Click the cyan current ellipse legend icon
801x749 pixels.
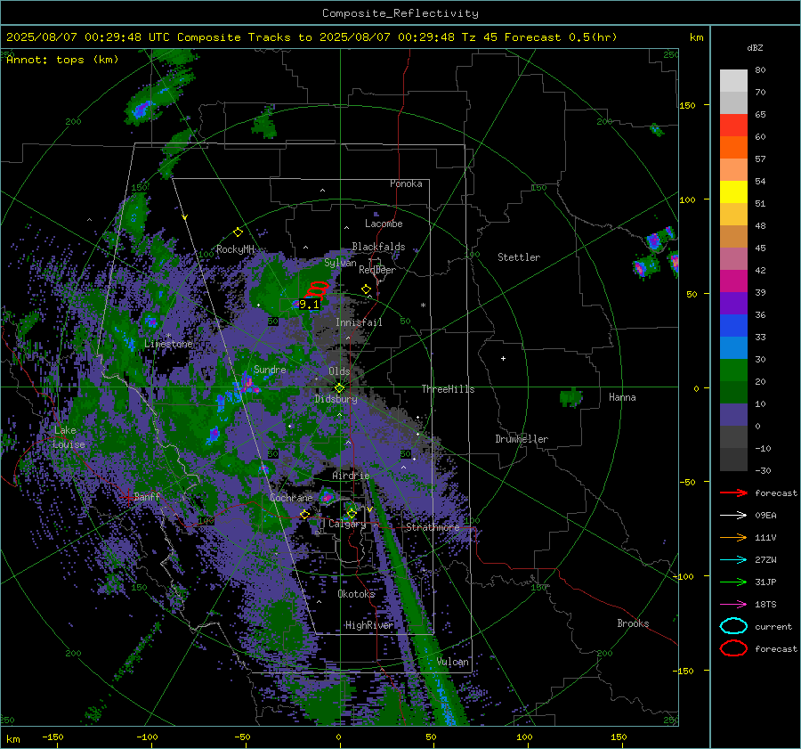(x=733, y=626)
